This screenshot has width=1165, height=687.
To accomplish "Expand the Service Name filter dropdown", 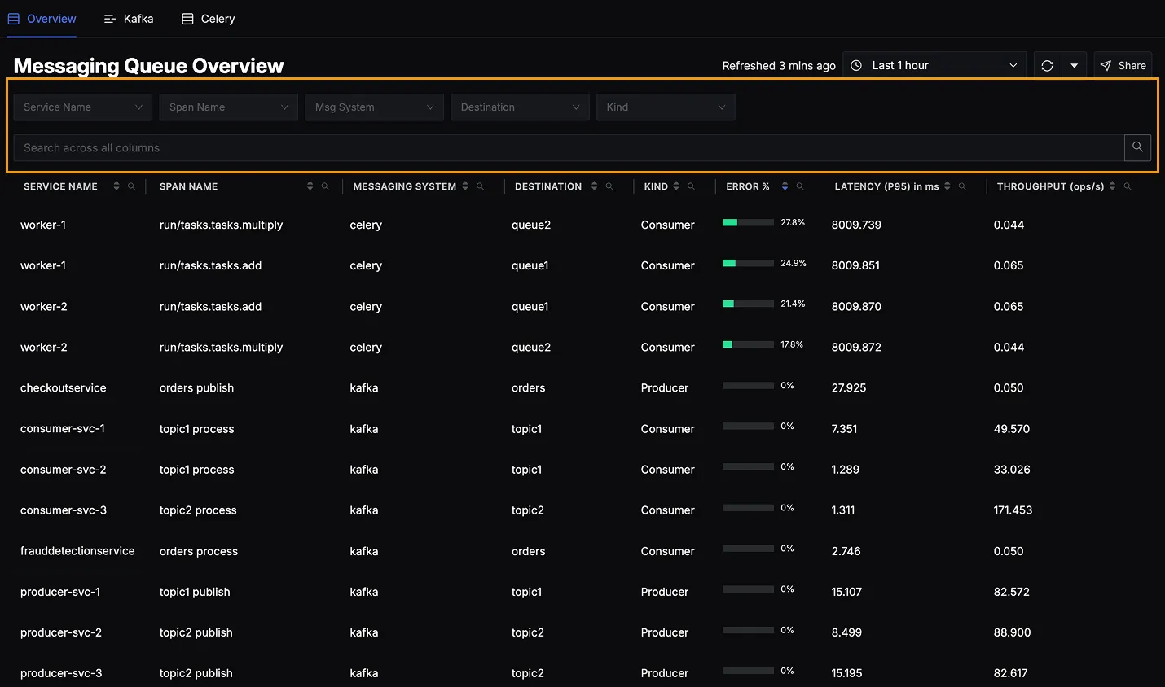I will point(83,107).
